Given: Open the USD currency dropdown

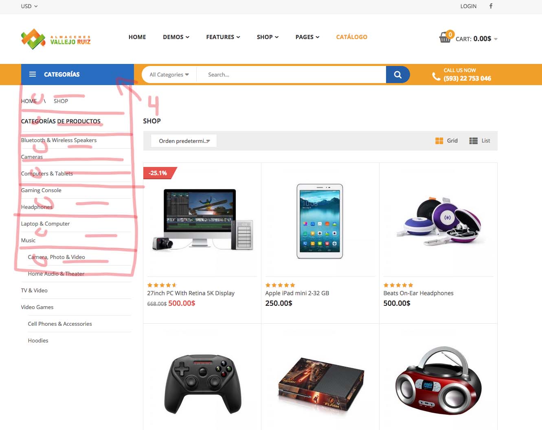Looking at the screenshot, I should 29,6.
